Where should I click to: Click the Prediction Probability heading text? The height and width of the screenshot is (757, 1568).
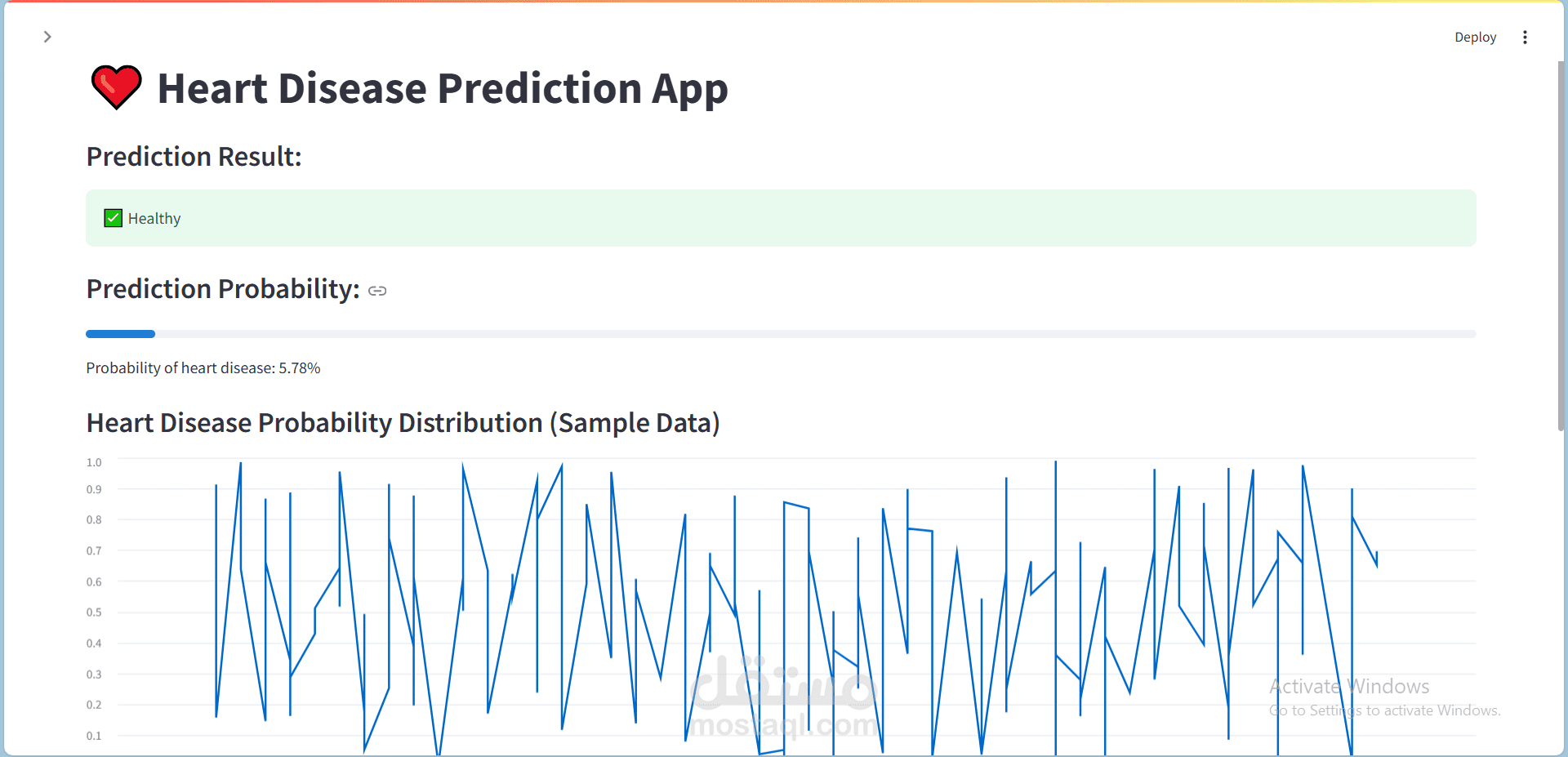(x=223, y=289)
